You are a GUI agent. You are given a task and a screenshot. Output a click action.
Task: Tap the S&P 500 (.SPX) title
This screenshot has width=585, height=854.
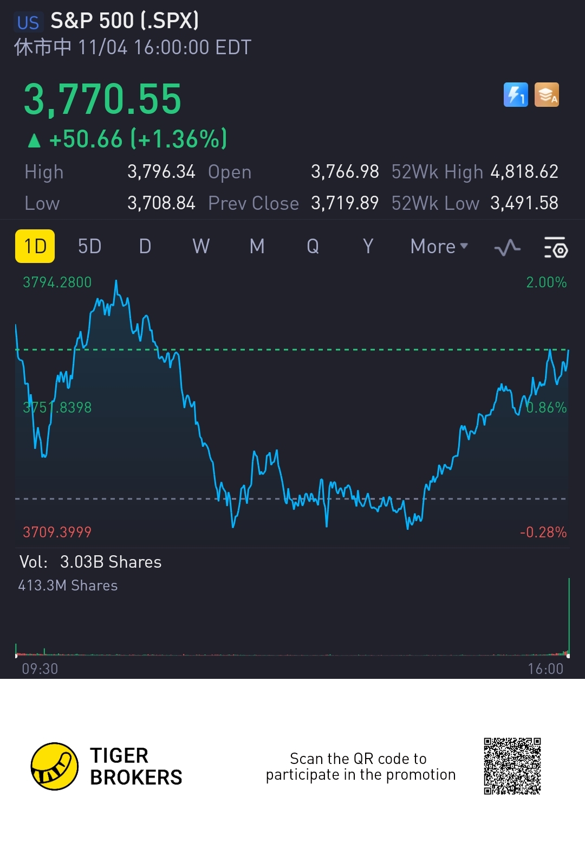point(125,21)
